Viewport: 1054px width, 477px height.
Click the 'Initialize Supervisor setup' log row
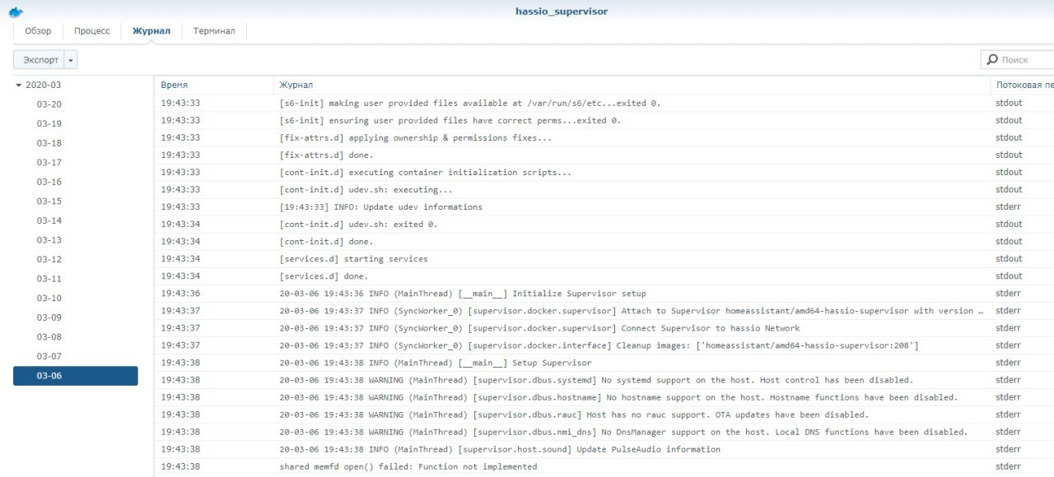pos(604,293)
